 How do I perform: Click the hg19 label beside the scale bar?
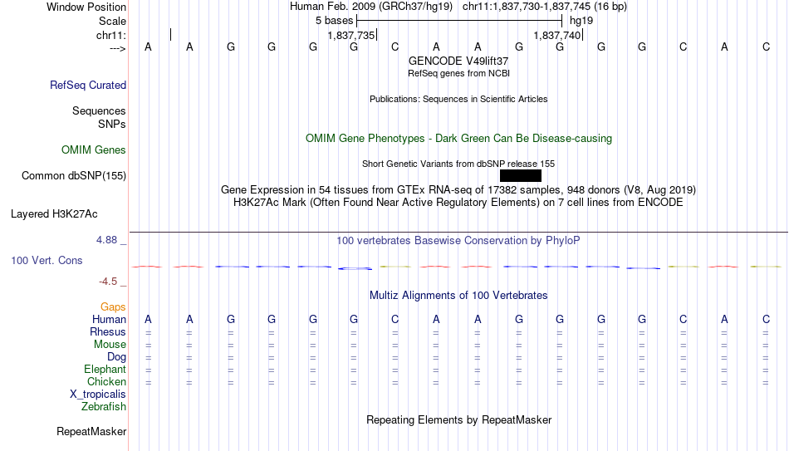[581, 21]
